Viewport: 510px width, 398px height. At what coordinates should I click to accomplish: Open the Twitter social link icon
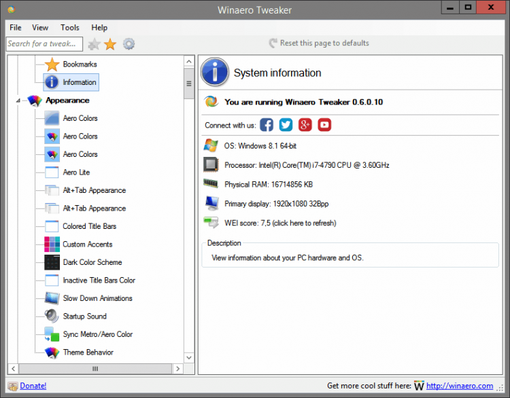pos(286,125)
